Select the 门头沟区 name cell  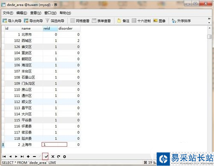pyautogui.click(x=32, y=83)
